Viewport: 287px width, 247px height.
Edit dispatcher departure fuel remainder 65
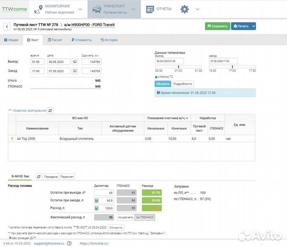click(104, 193)
